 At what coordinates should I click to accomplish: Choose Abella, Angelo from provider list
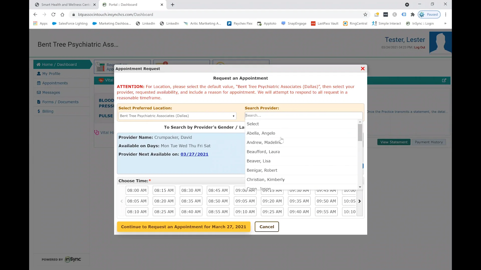(301, 133)
